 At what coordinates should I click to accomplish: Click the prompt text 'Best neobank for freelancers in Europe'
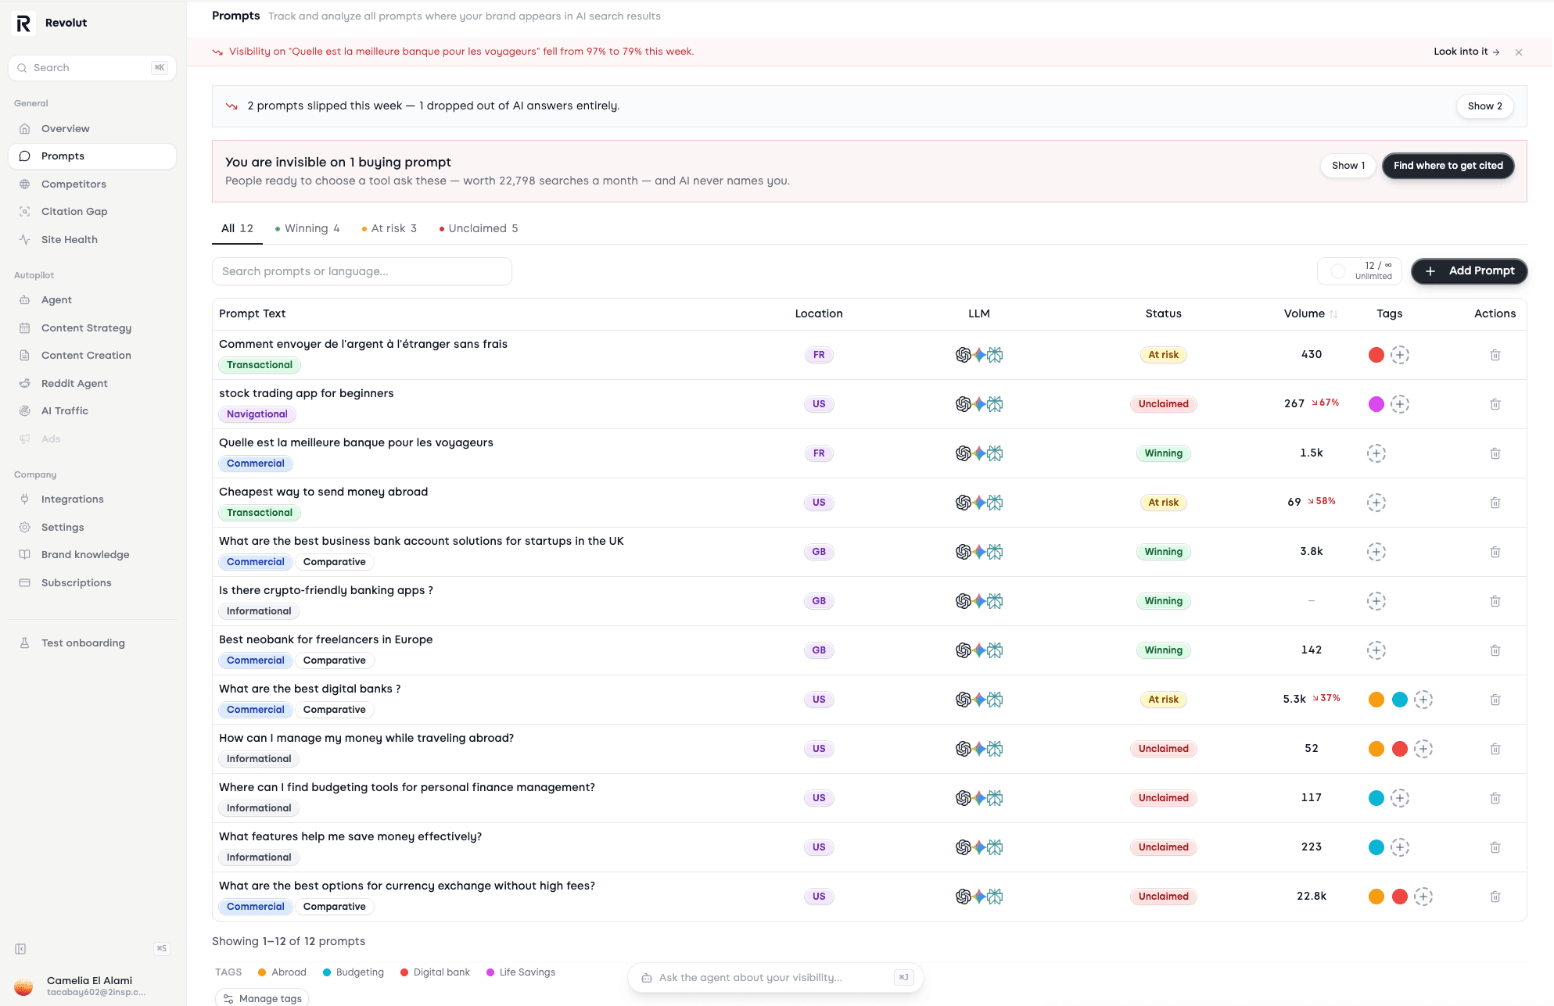[x=325, y=640]
